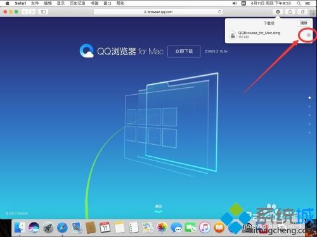Open Maps icon in Dock
The height and width of the screenshot is (237, 317).
pyautogui.click(x=148, y=228)
